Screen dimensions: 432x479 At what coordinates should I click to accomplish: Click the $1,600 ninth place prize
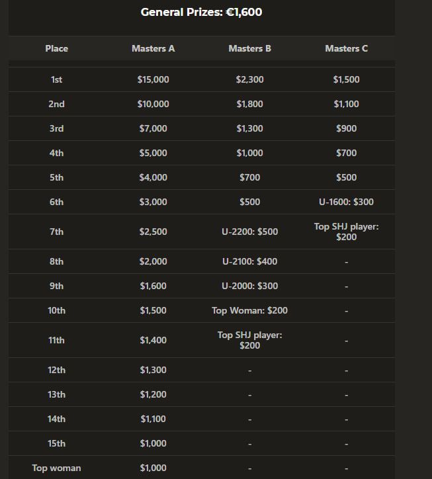coord(153,286)
